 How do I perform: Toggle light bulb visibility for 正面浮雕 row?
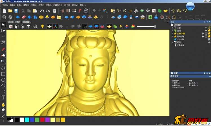[209, 34]
